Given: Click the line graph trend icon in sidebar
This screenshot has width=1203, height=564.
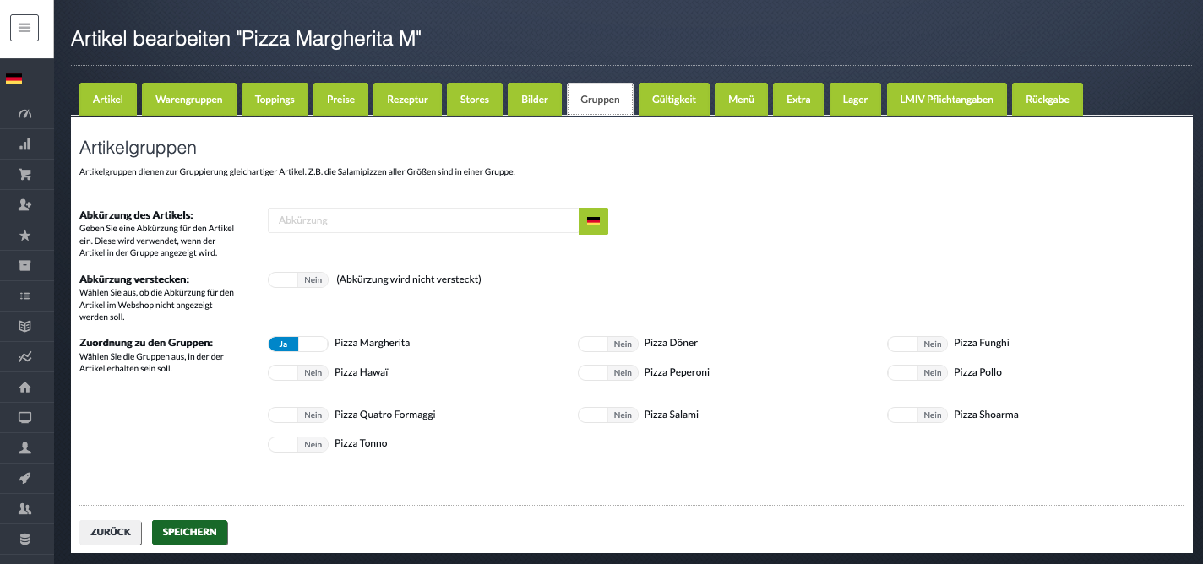Looking at the screenshot, I should pos(24,357).
